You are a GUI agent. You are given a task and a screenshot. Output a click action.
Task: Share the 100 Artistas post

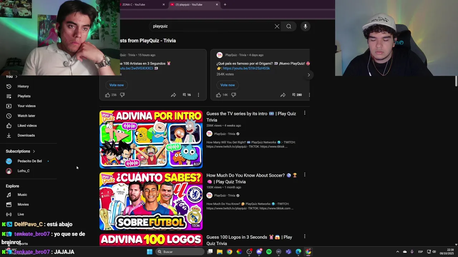173,95
